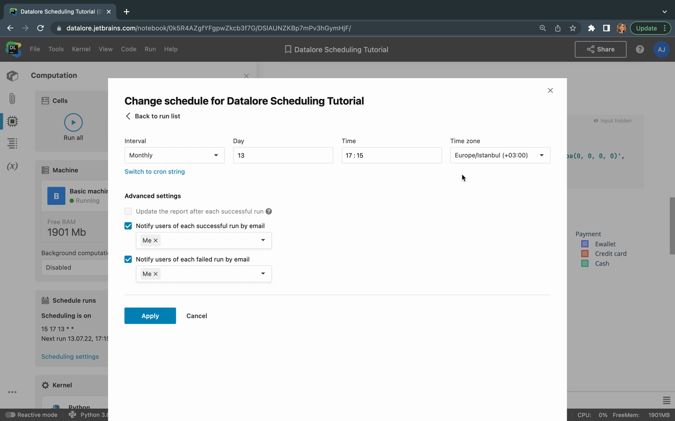Uncheck Notify users of each failed run
675x421 pixels.
coord(128,259)
